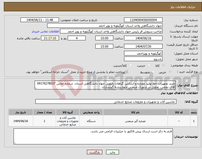Click the group cell ماشین آلات و تجهیزات

(x=68, y=121)
